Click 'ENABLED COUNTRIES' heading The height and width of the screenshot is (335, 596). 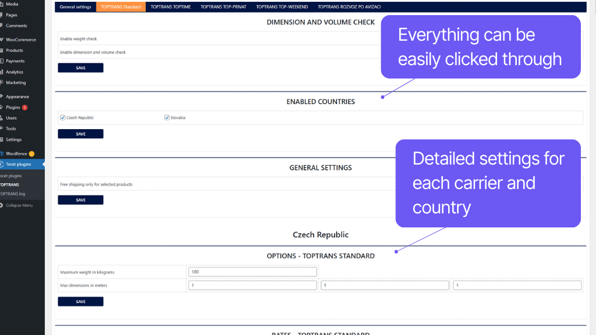(x=321, y=102)
